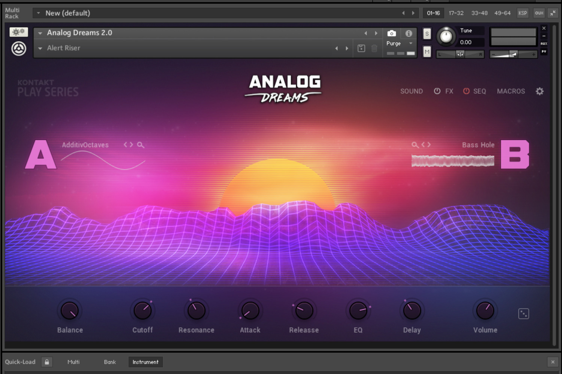The height and width of the screenshot is (374, 562).
Task: Minimize rack view with the arrows icon
Action: point(553,13)
